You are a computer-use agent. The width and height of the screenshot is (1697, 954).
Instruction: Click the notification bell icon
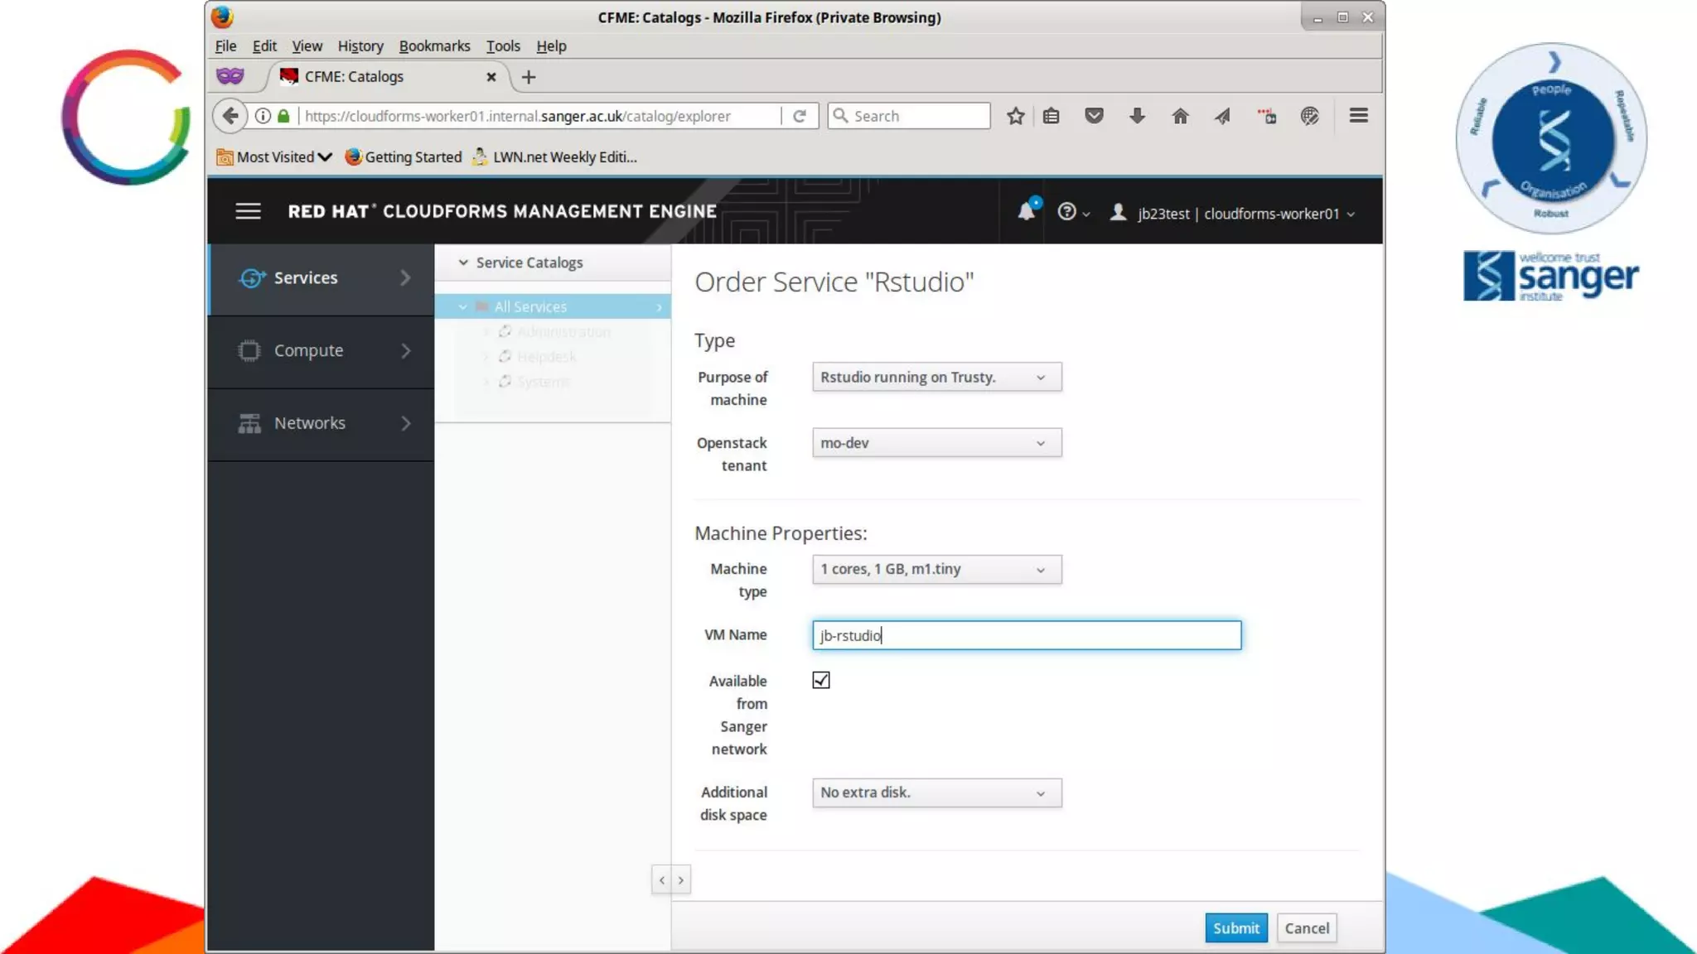(1026, 212)
